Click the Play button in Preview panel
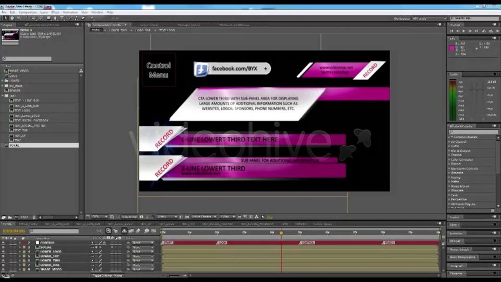The height and width of the screenshot is (282, 501). pyautogui.click(x=464, y=31)
